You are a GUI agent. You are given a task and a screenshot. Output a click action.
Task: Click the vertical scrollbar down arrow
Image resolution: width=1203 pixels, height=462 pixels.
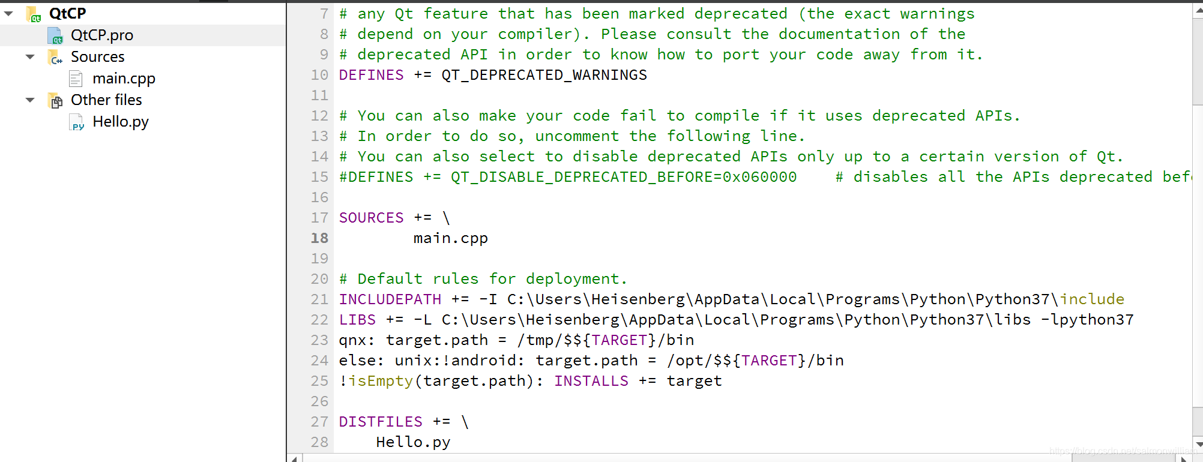click(x=1198, y=445)
